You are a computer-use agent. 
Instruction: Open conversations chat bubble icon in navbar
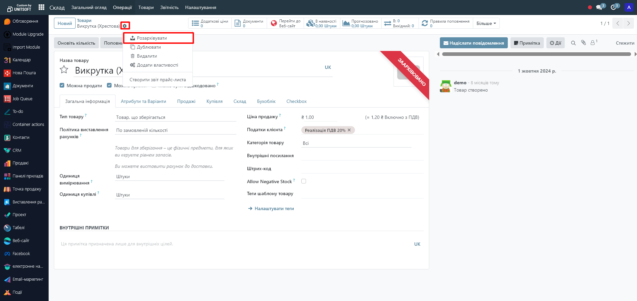[x=600, y=7]
